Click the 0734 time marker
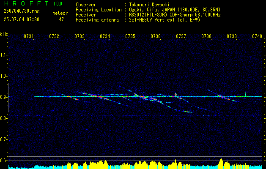 tap(105, 36)
